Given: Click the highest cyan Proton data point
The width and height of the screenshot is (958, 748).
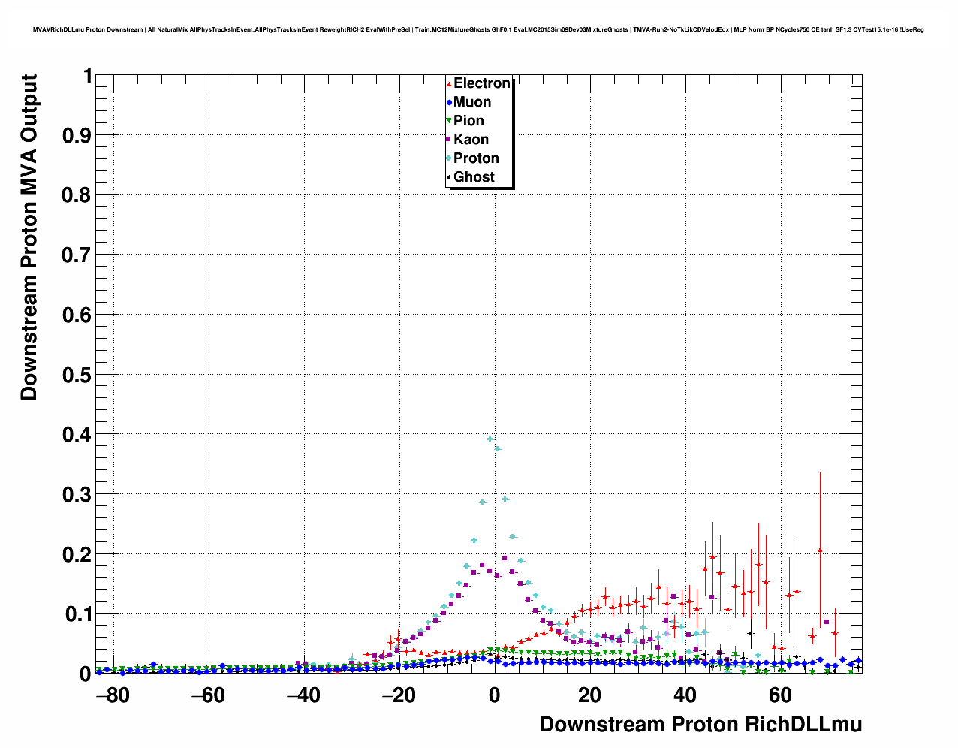Looking at the screenshot, I should tap(490, 439).
